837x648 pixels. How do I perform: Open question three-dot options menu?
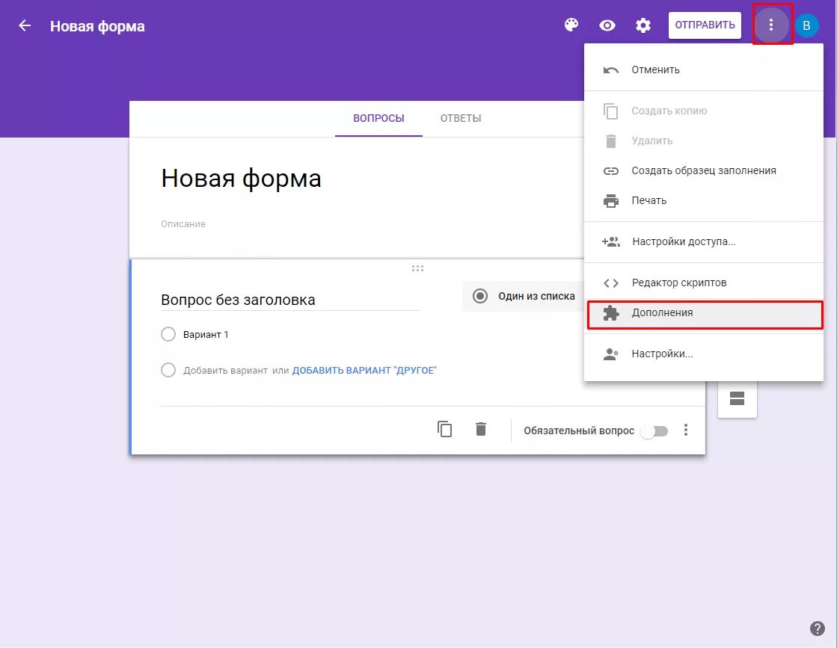(x=686, y=430)
